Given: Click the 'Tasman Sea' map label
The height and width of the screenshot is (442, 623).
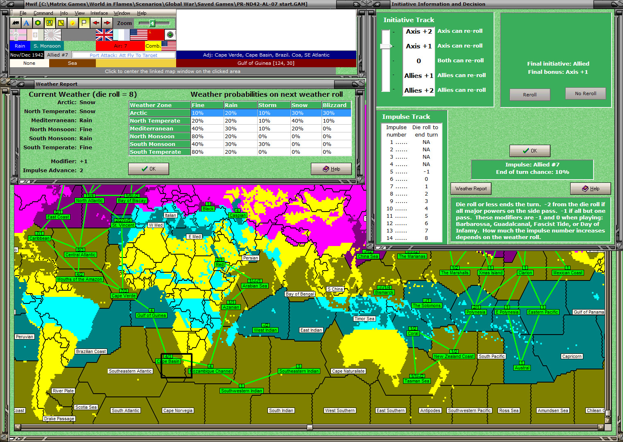Looking at the screenshot, I should [x=417, y=381].
